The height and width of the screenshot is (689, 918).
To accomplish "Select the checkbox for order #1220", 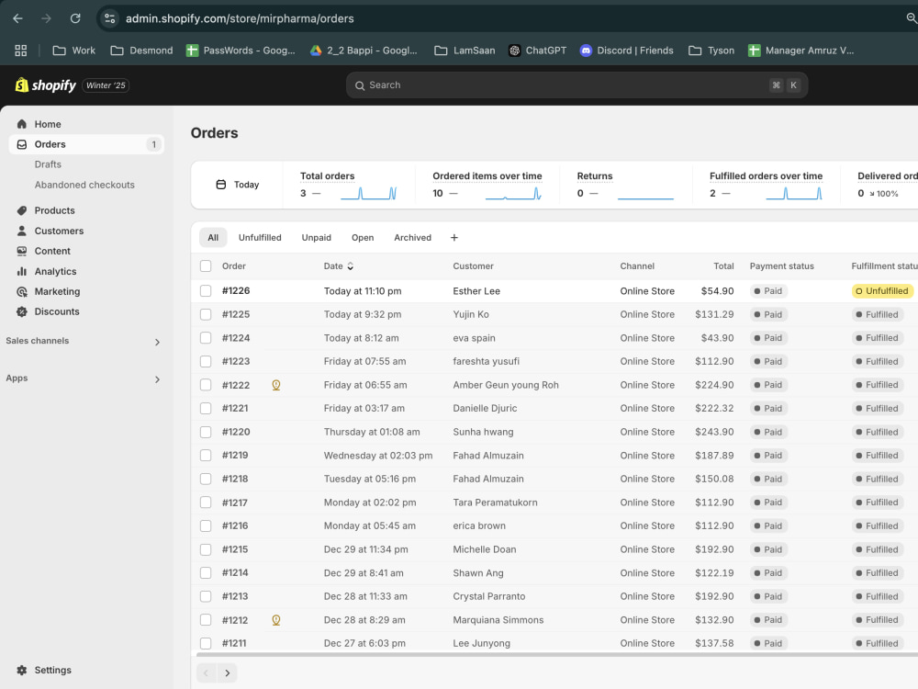I will click(x=206, y=432).
